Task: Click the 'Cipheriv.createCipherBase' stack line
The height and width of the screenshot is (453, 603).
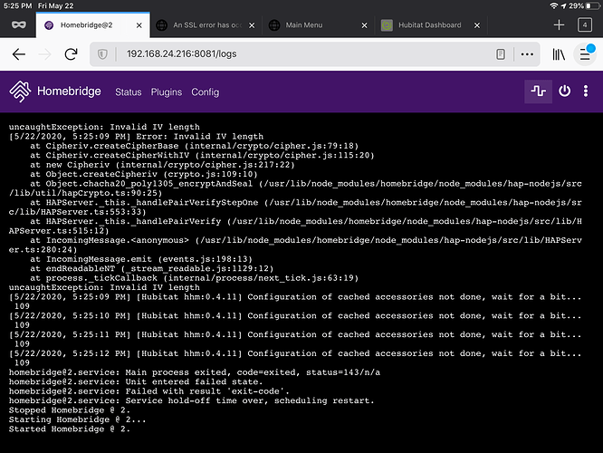Action: pos(194,146)
